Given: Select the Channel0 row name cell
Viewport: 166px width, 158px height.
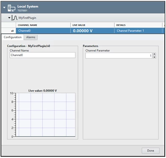Looking at the screenshot, I should (43, 31).
